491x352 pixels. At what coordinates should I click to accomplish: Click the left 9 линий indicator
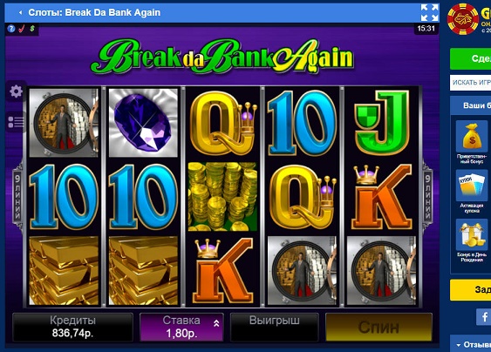[x=17, y=197]
